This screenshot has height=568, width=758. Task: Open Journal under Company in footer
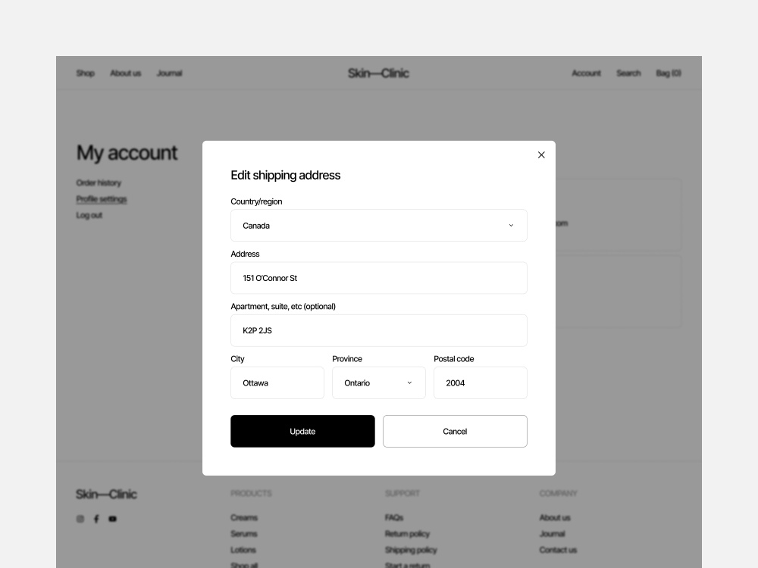pos(553,534)
